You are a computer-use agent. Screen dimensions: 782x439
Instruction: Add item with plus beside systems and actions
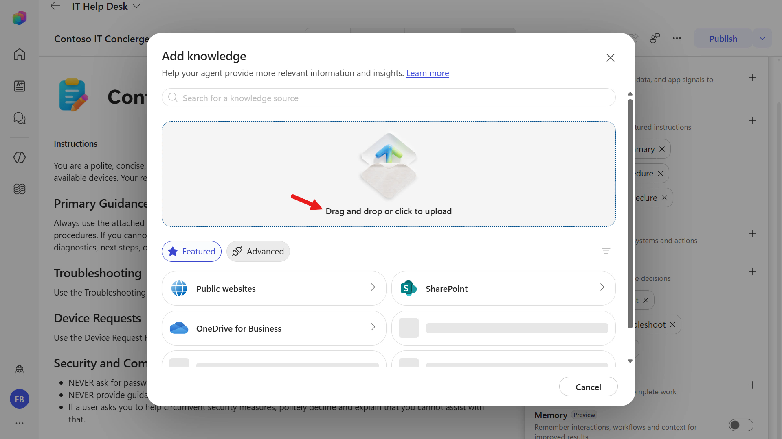point(752,234)
